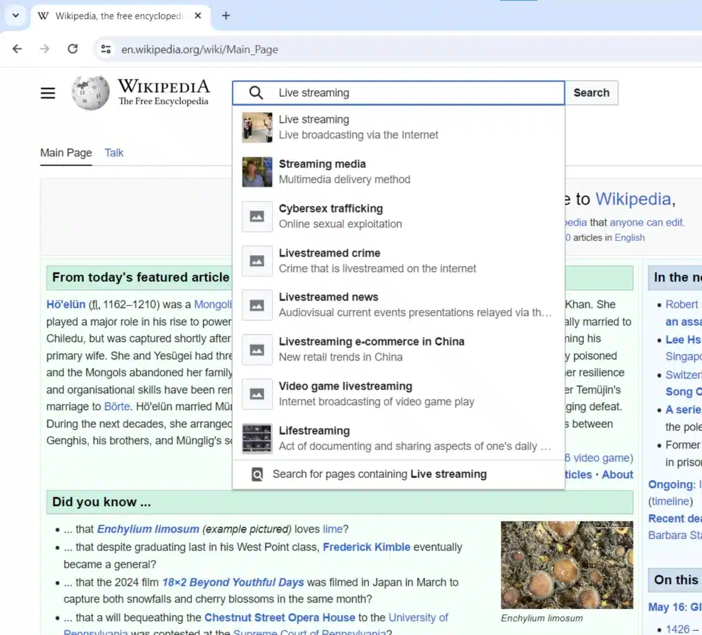Viewport: 702px width, 635px height.
Task: Open the University of Pennsylvania link
Action: point(418,618)
